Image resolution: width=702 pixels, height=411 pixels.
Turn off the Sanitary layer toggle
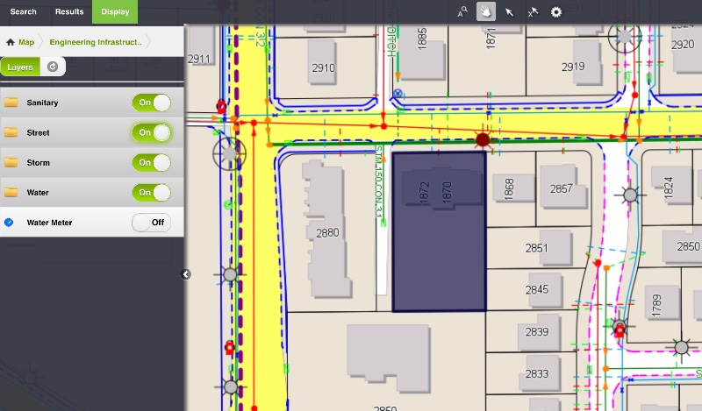coord(151,103)
